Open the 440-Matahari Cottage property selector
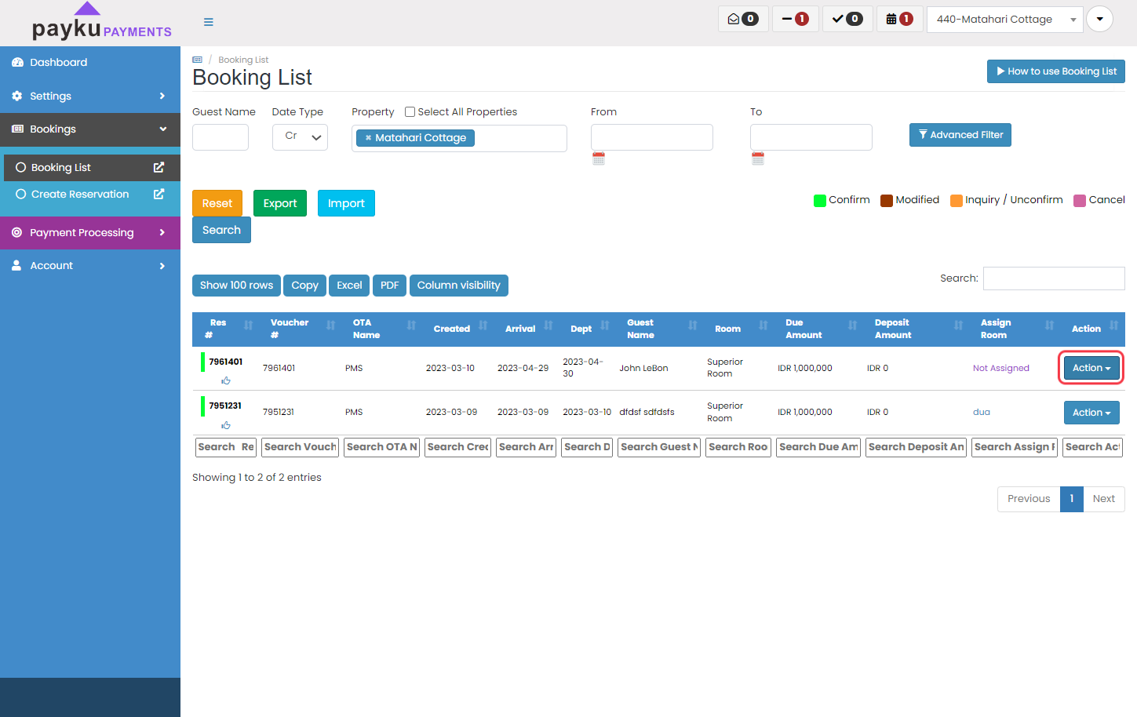 click(x=1004, y=19)
